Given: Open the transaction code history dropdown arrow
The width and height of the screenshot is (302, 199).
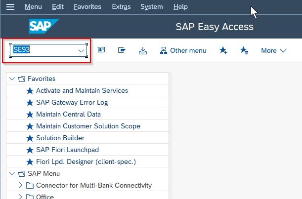Looking at the screenshot, I should [81, 51].
